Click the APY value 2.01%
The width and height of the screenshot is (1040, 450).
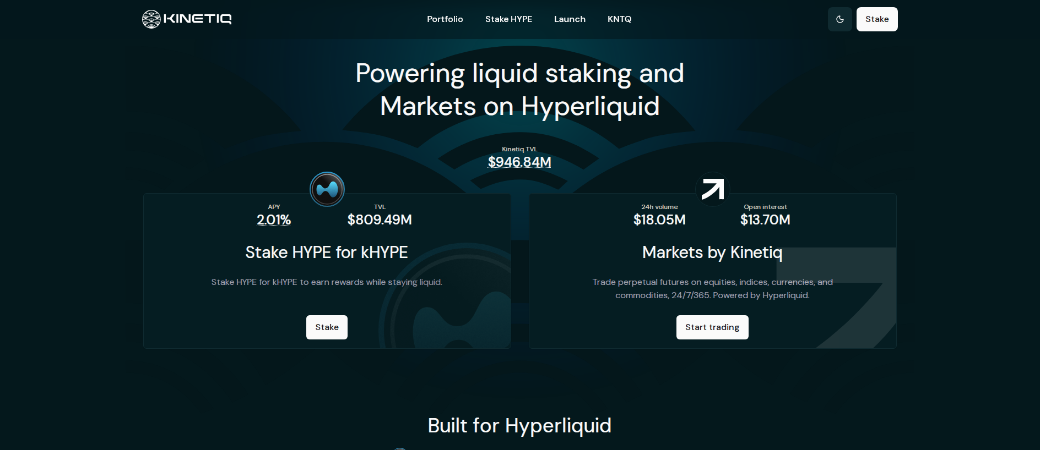pyautogui.click(x=274, y=219)
